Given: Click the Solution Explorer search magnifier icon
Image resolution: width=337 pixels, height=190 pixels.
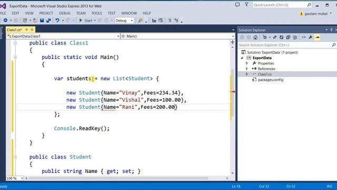Looking at the screenshot, I should (x=333, y=45).
